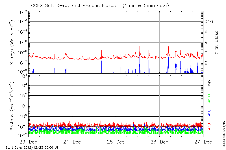Select the red ≥10 MeV legend label
226x150 pixels.
click(x=209, y=127)
